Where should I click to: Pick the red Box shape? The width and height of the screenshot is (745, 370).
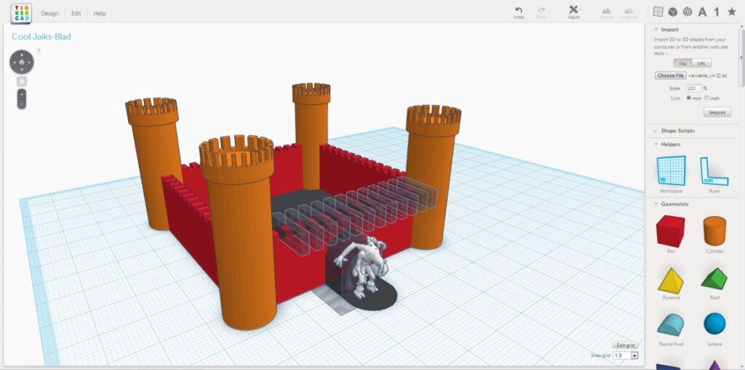(671, 230)
